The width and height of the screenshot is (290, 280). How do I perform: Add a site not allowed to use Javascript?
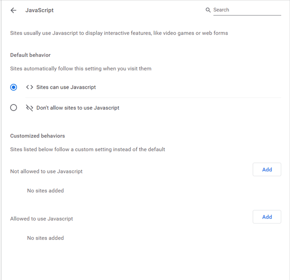point(267,169)
